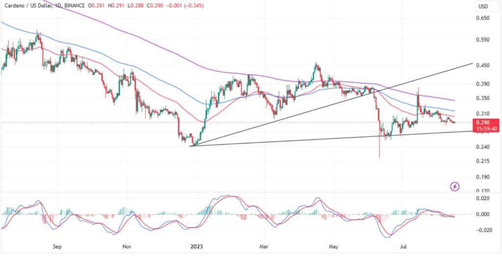Click the MACD -0.020 scale label
502x257 pixels.
[483, 231]
